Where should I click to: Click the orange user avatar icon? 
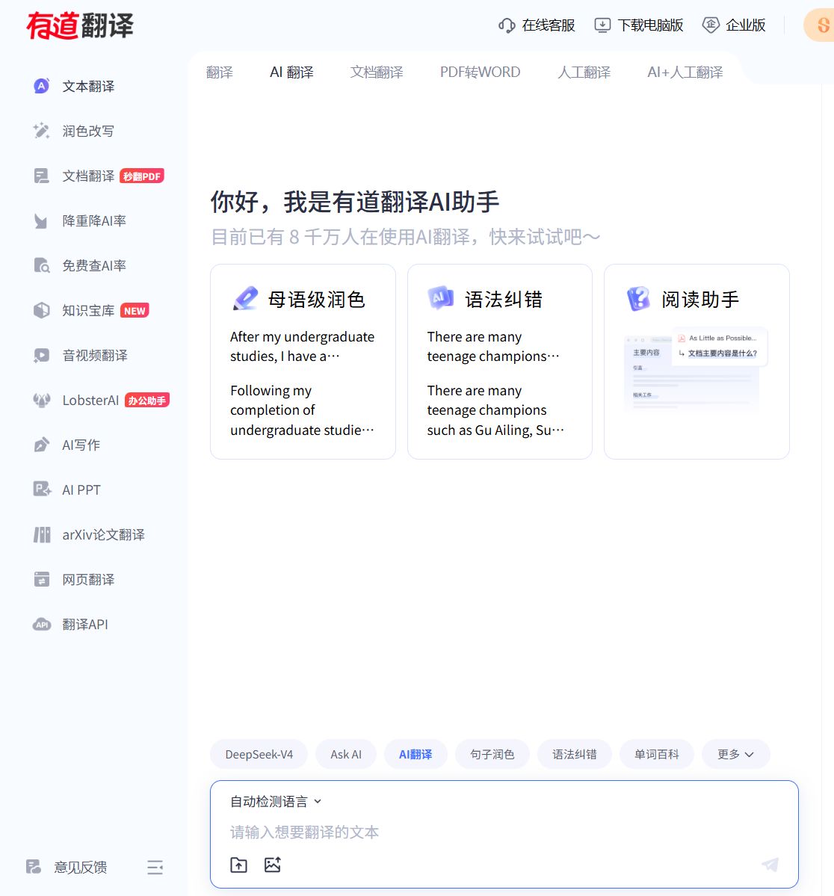coord(820,25)
